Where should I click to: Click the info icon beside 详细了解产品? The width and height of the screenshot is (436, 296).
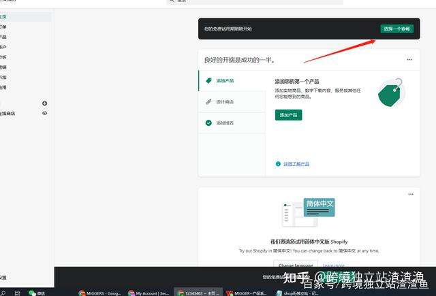pos(278,164)
